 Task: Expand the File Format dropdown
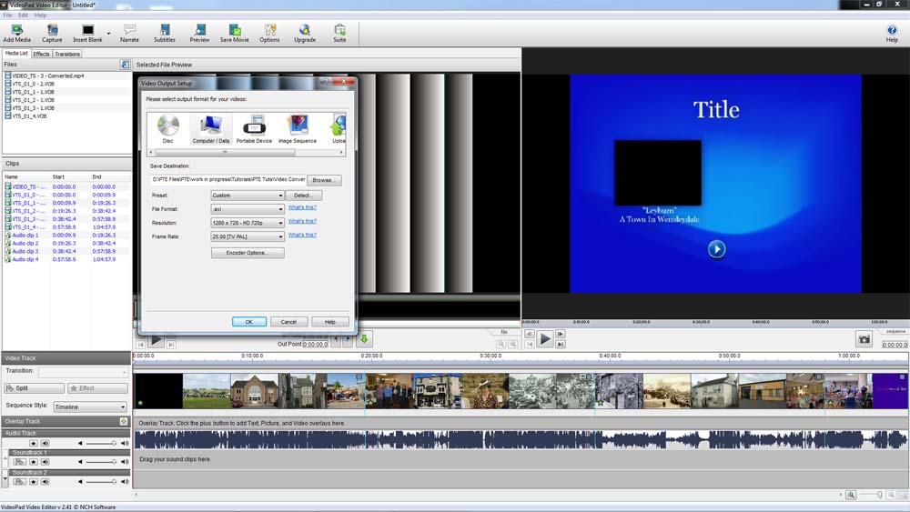248,209
